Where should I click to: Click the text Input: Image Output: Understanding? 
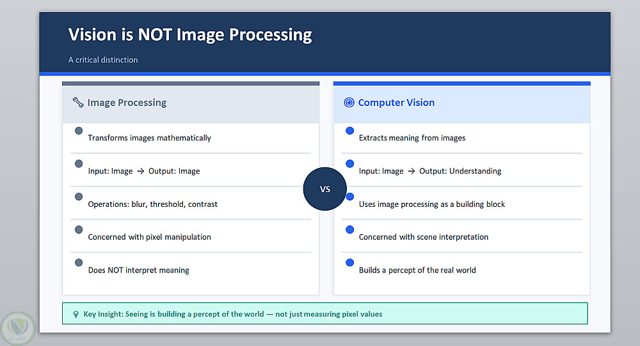coord(430,171)
